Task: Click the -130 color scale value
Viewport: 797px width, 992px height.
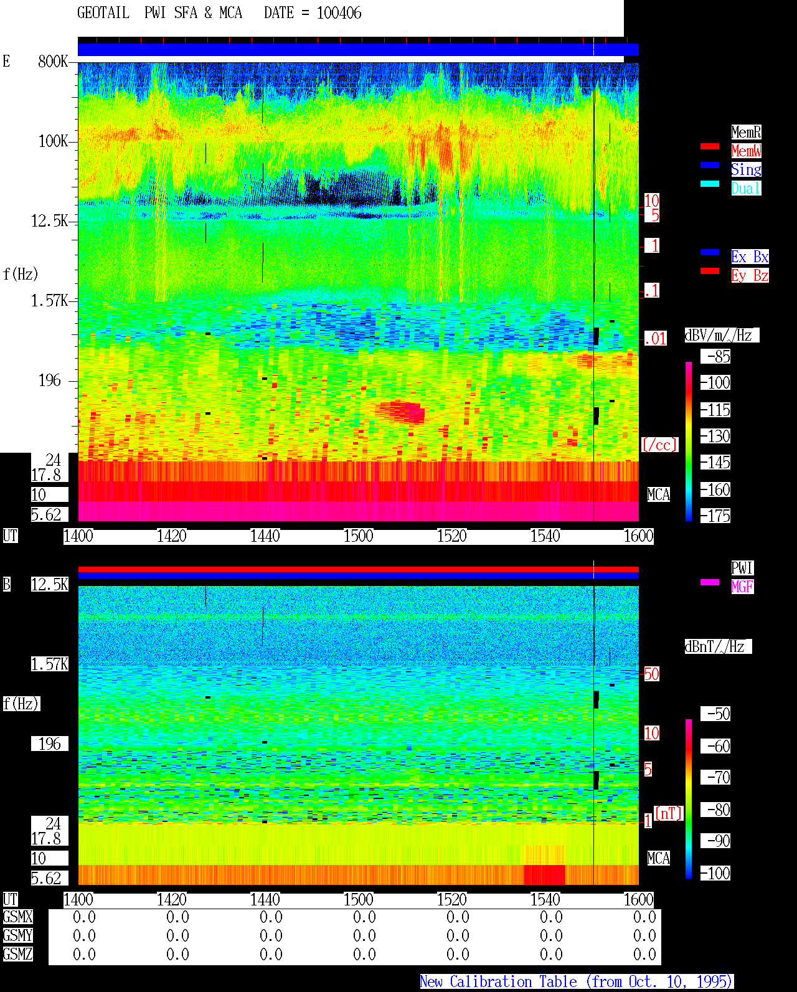Action: coord(715,436)
